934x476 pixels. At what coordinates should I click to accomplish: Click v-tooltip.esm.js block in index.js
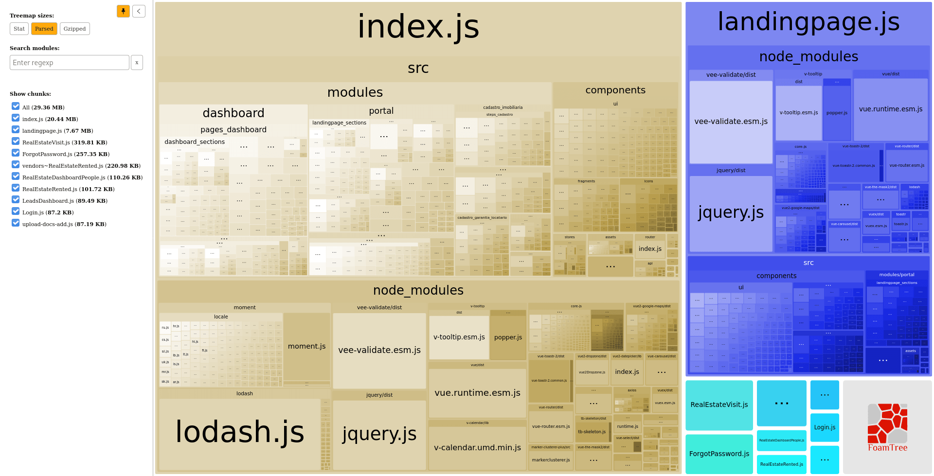(459, 337)
